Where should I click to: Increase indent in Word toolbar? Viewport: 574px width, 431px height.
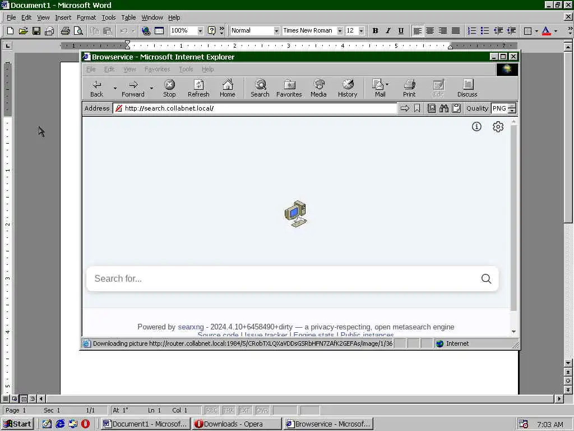click(x=511, y=31)
